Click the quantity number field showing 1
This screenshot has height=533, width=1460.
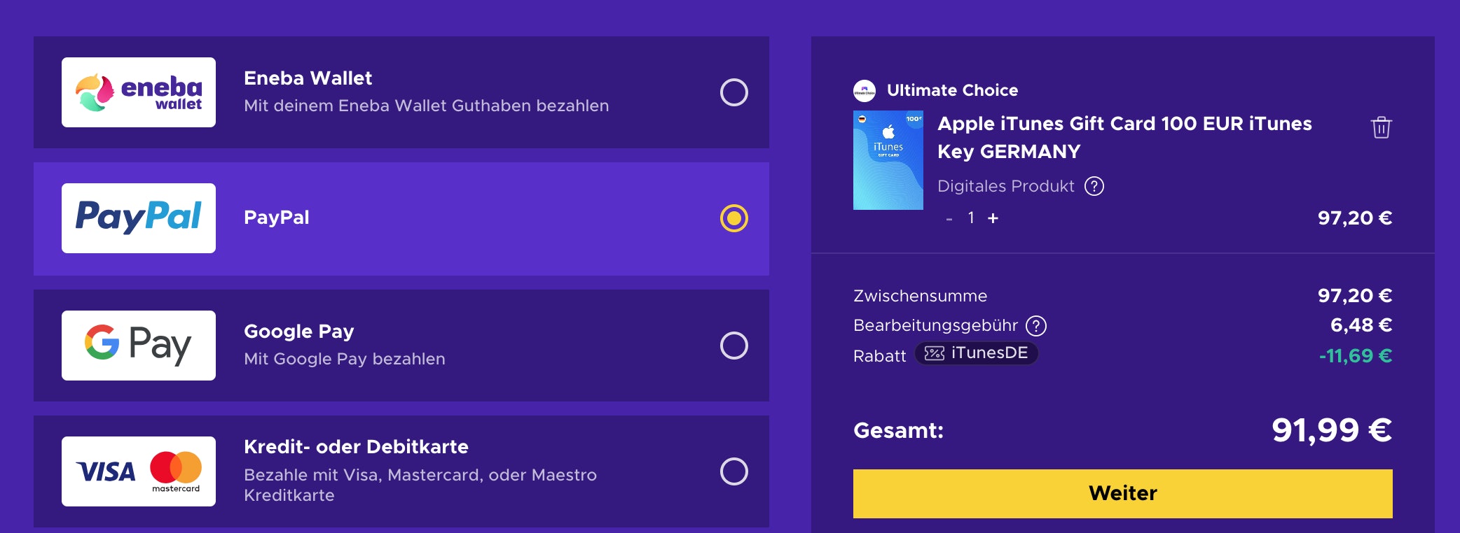point(970,218)
